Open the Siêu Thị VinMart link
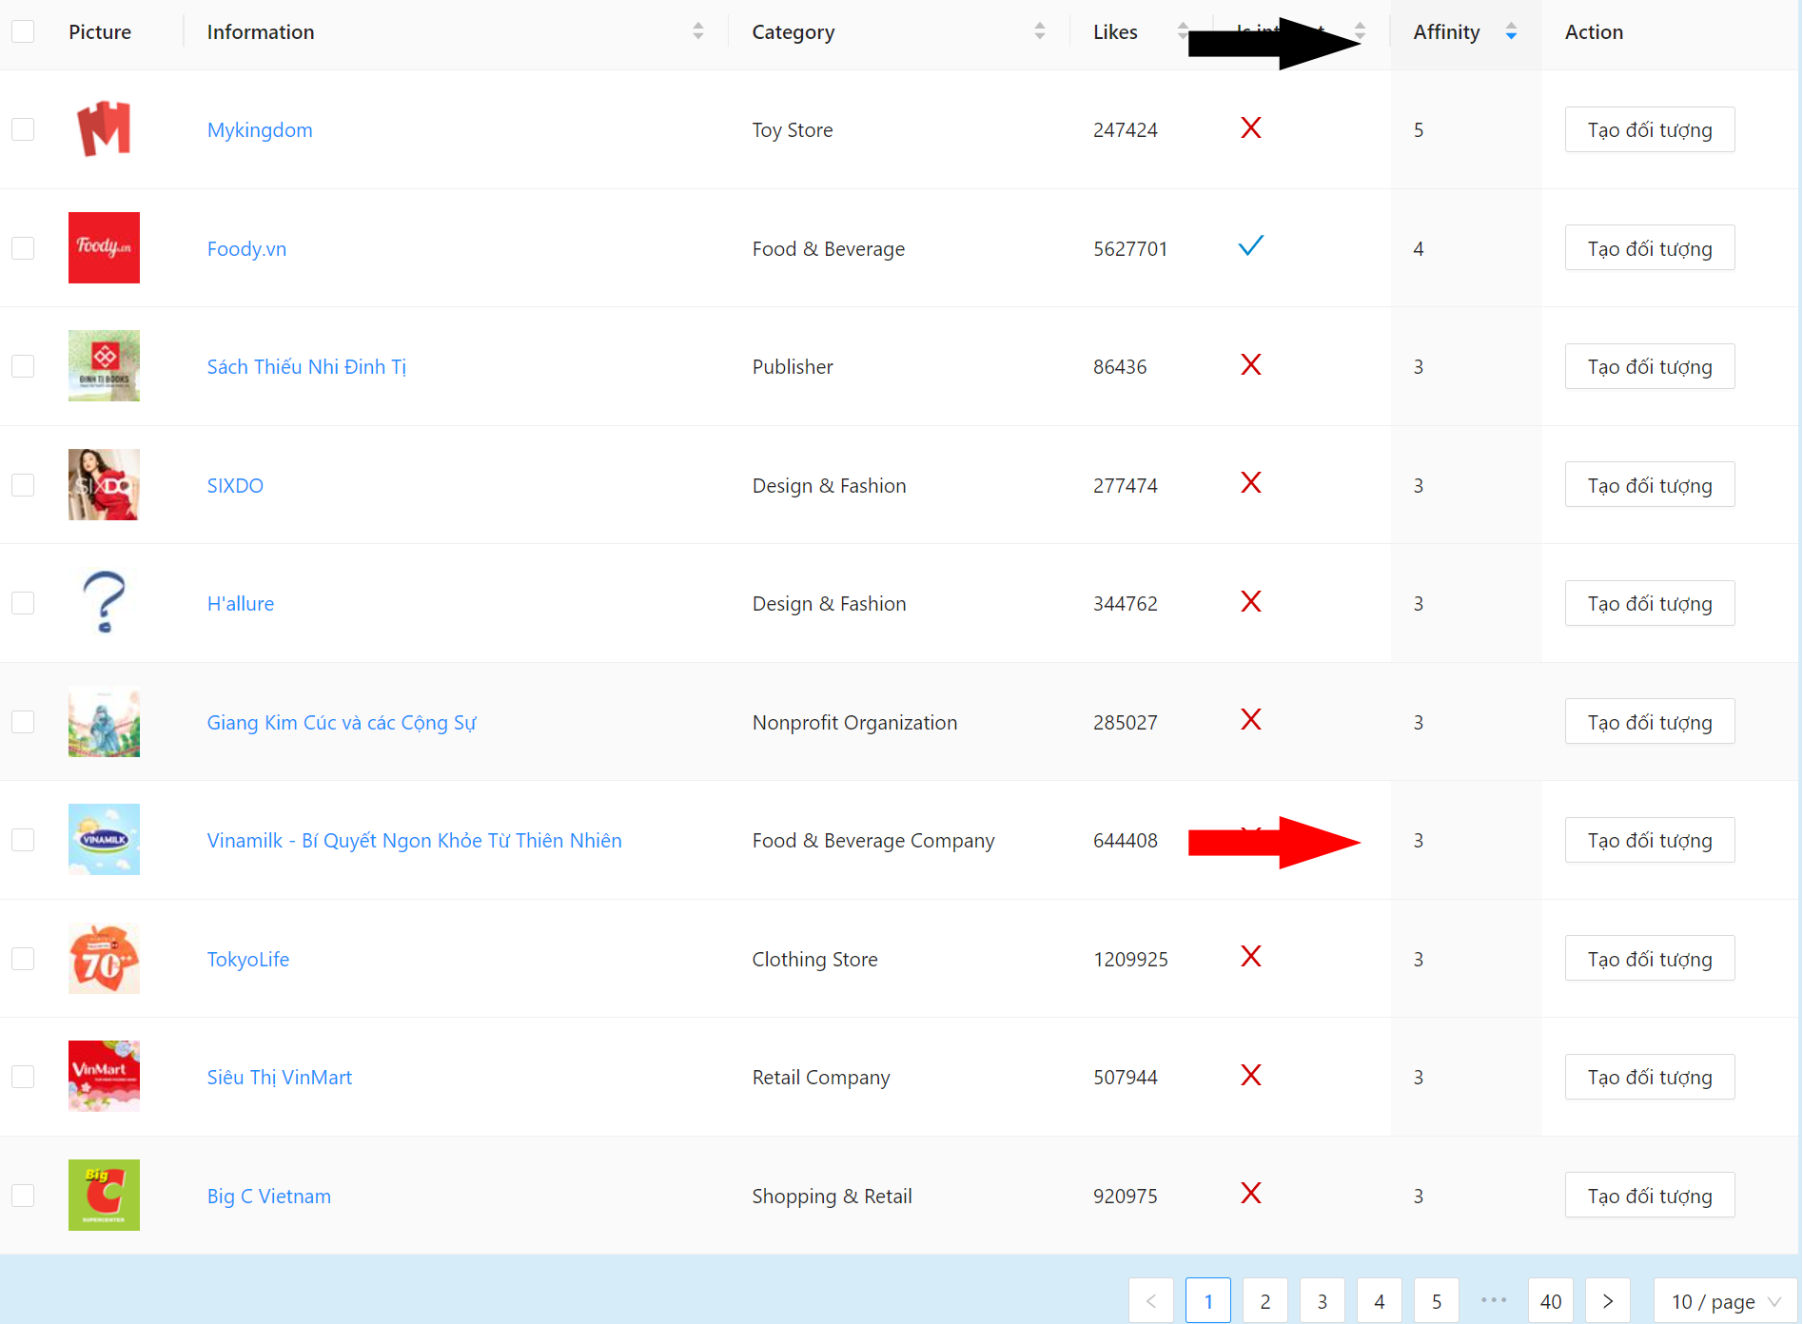Screen dimensions: 1803x1324 pos(280,1077)
